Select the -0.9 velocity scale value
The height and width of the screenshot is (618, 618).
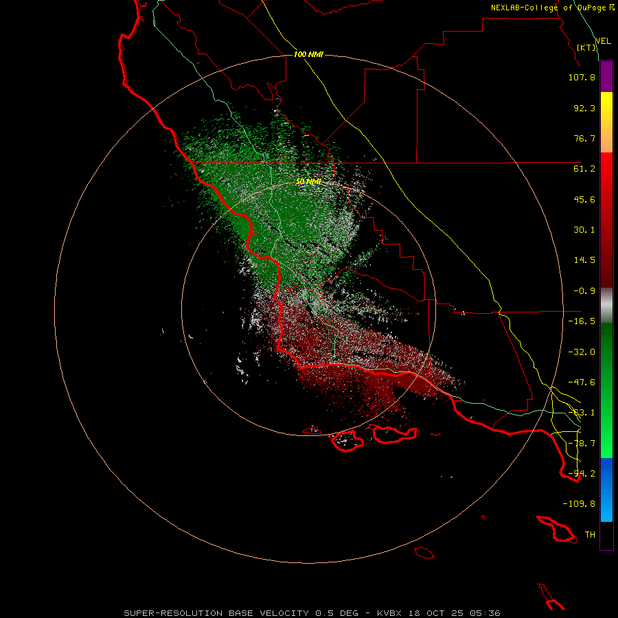584,291
